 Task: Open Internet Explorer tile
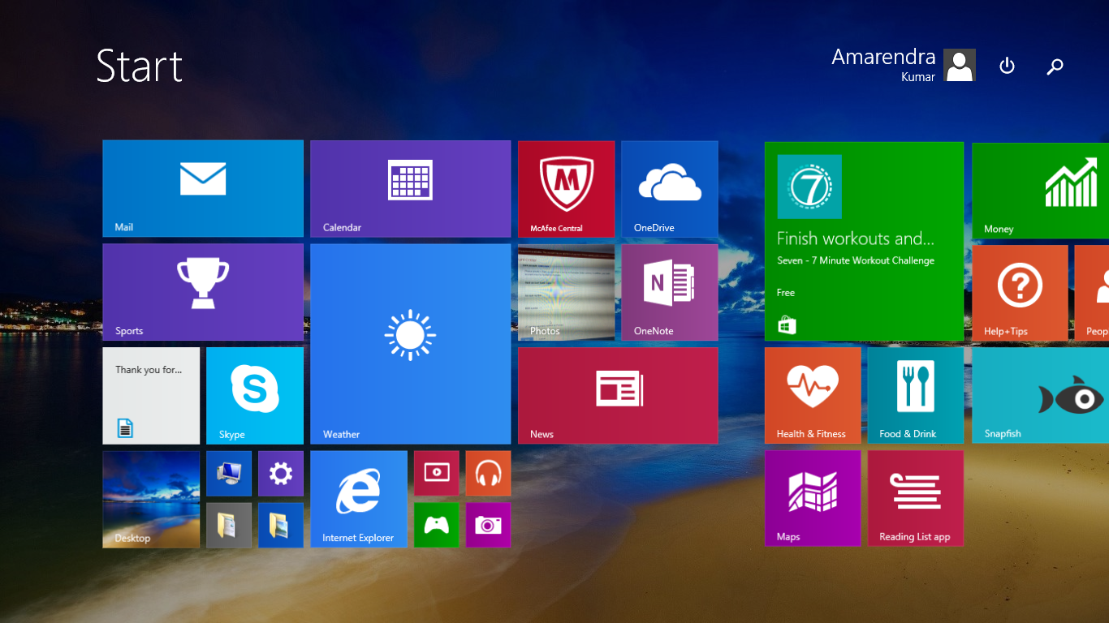coord(358,499)
